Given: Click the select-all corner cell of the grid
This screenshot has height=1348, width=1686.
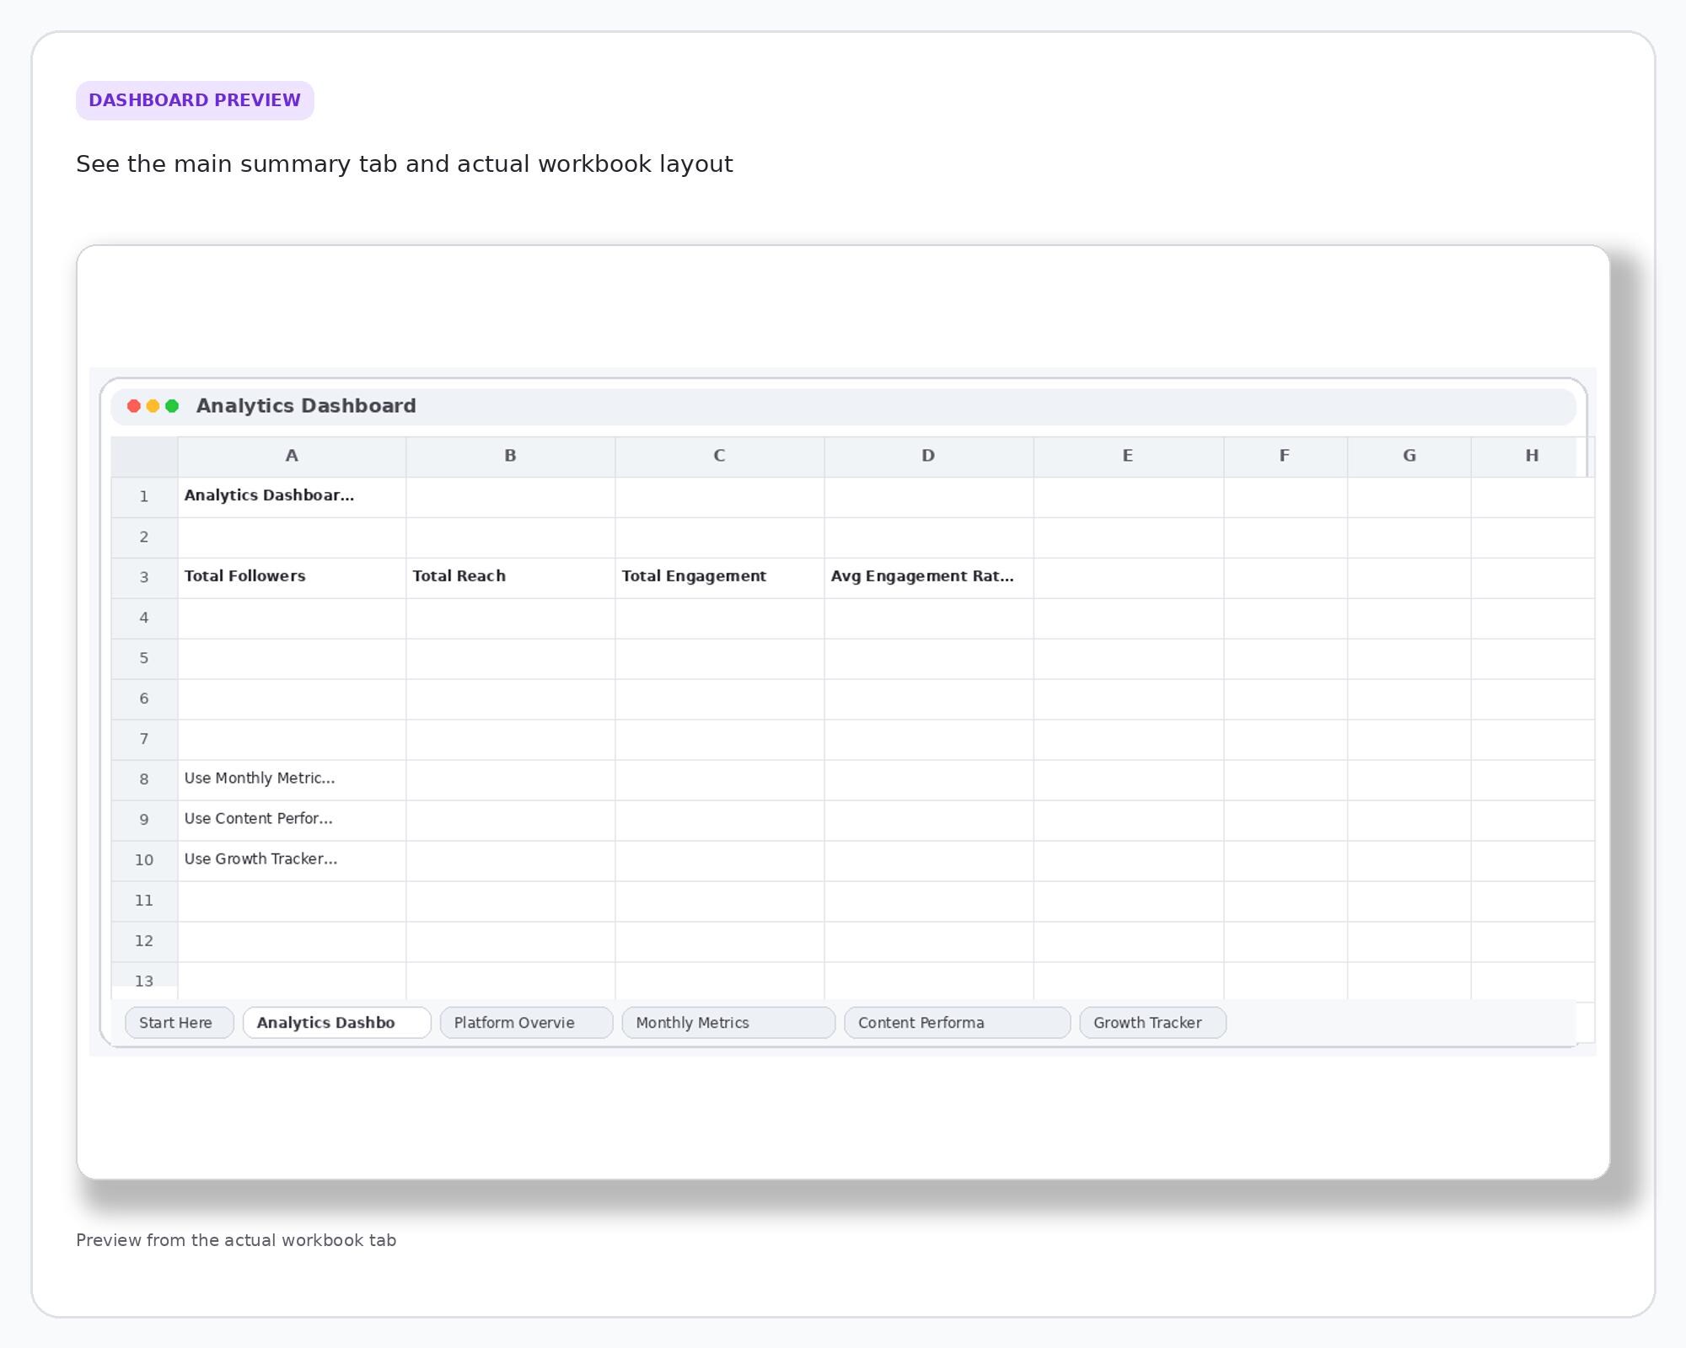Looking at the screenshot, I should (144, 457).
